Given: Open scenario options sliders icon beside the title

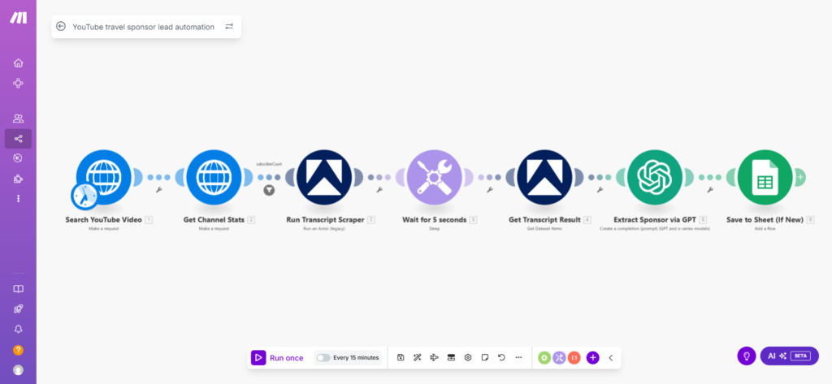Looking at the screenshot, I should [229, 27].
